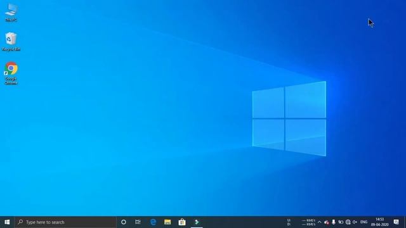Open the network globe tray icon

pyautogui.click(x=348, y=222)
